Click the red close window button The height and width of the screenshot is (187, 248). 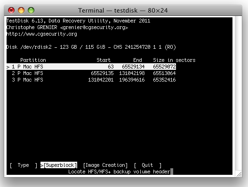click(x=11, y=10)
